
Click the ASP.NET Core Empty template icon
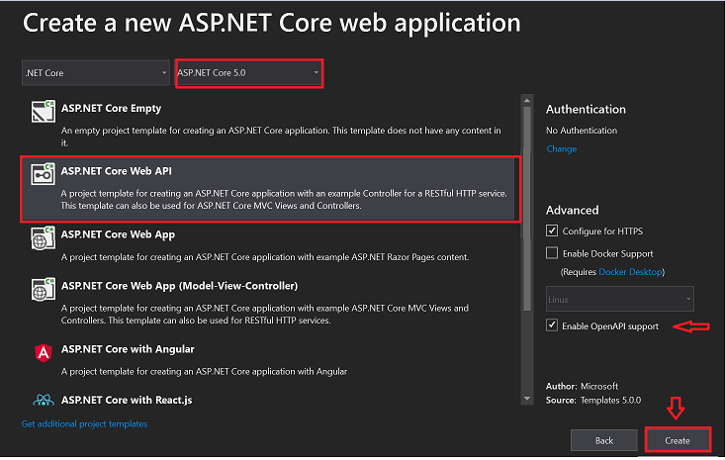(43, 114)
